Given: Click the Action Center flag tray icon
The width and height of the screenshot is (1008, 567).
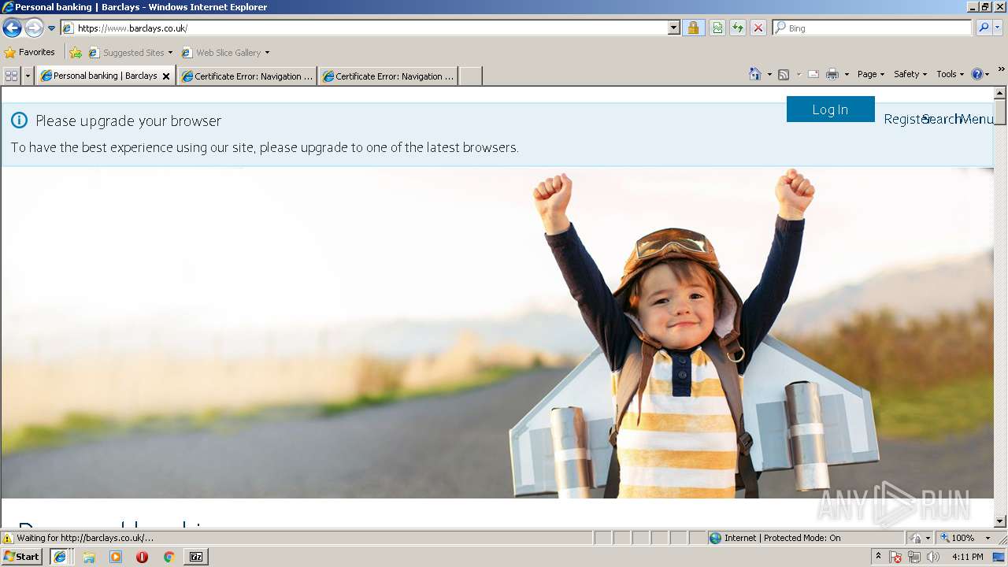Looking at the screenshot, I should pyautogui.click(x=896, y=557).
